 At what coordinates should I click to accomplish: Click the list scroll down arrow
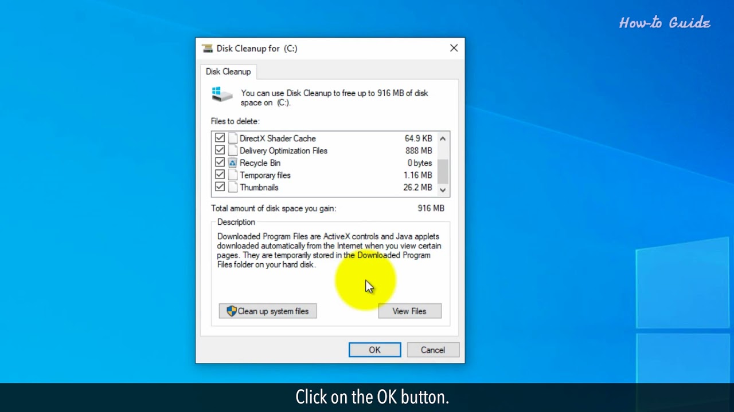coord(443,190)
